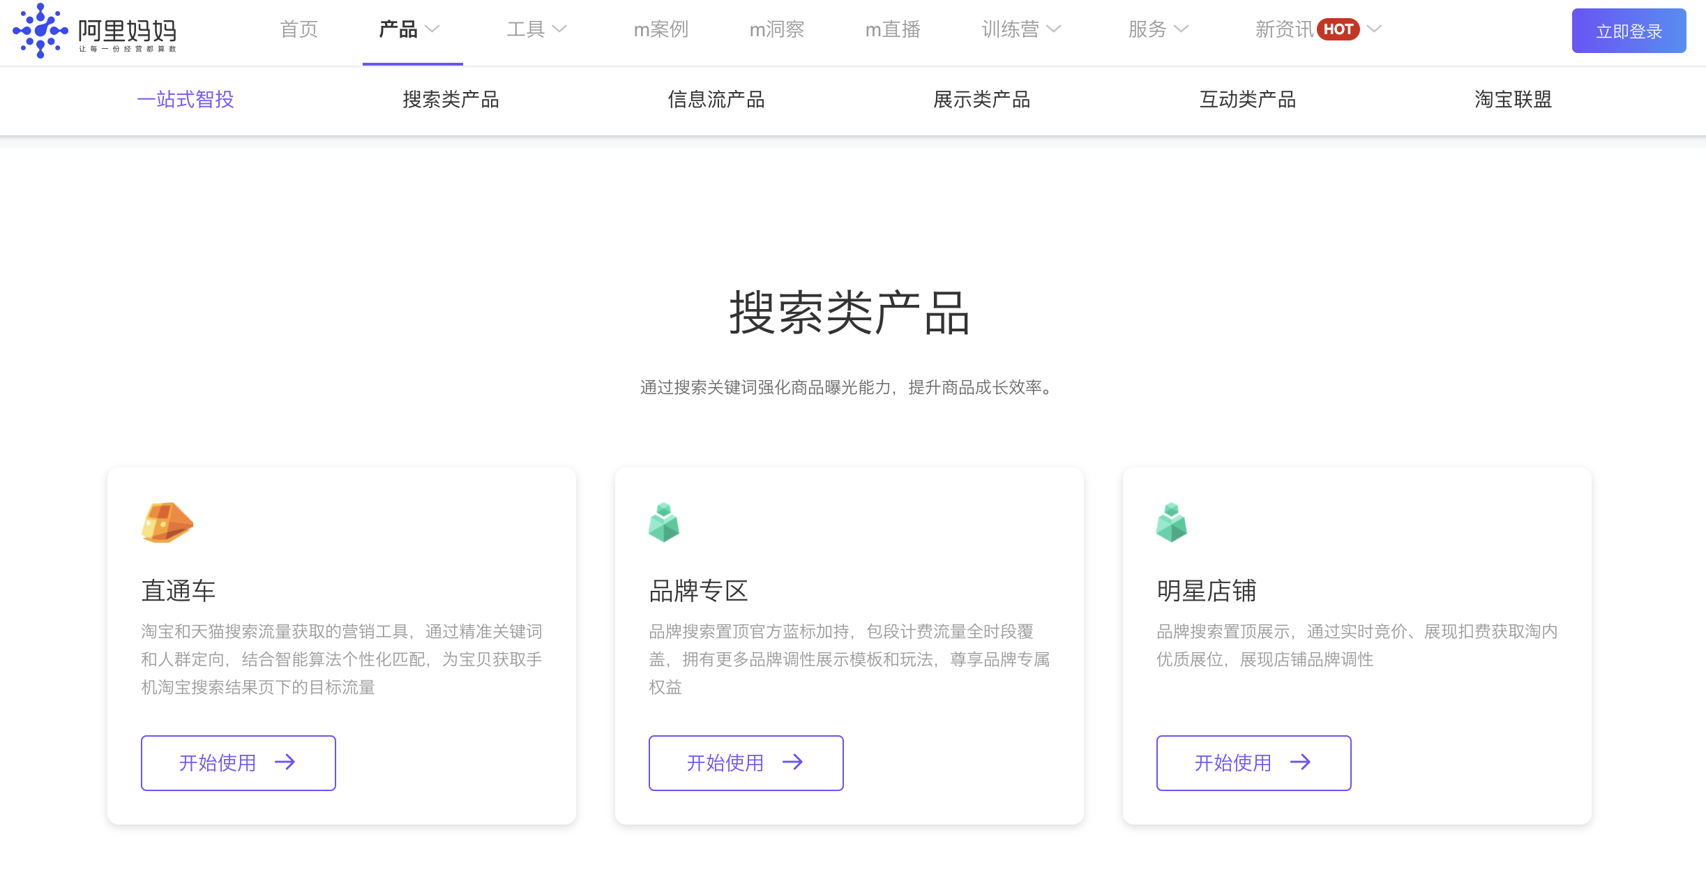The image size is (1706, 872).
Task: Open the 新资讯 menu item
Action: click(1284, 29)
